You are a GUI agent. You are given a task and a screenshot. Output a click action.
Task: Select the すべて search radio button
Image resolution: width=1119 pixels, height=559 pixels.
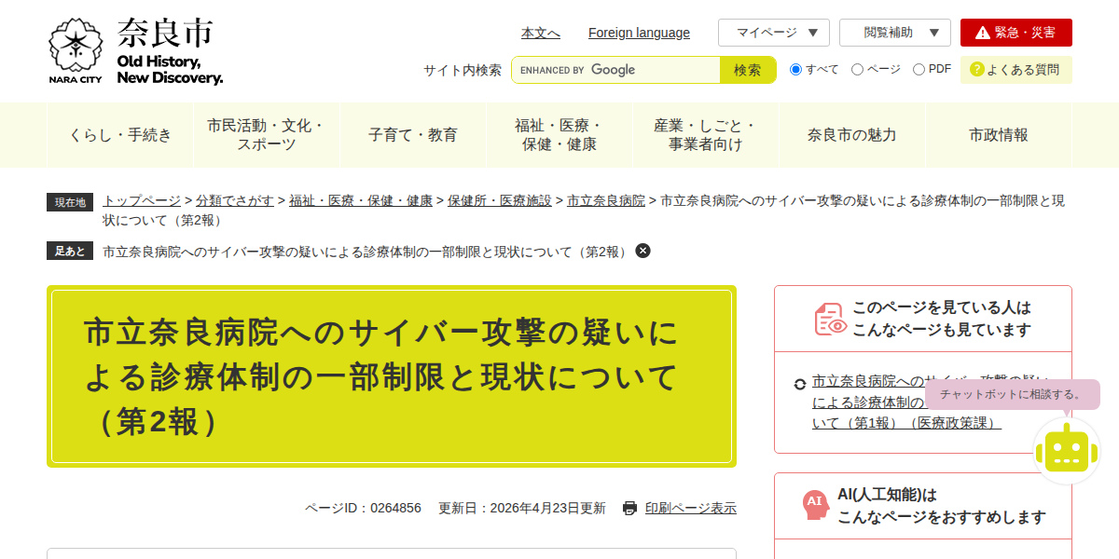coord(795,69)
